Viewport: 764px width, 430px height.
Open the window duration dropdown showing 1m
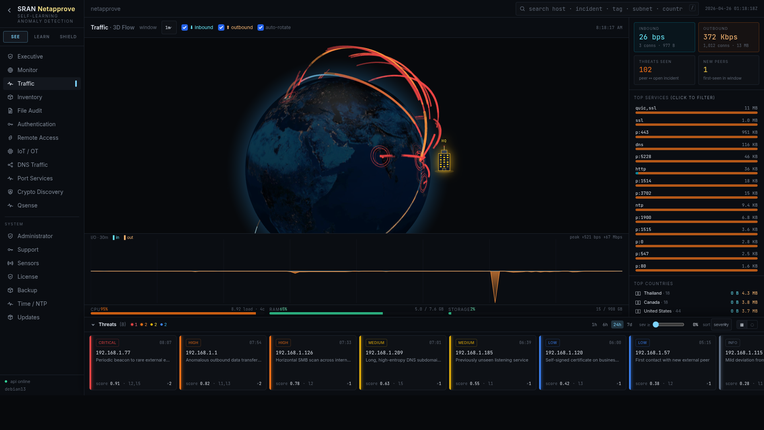click(x=169, y=27)
